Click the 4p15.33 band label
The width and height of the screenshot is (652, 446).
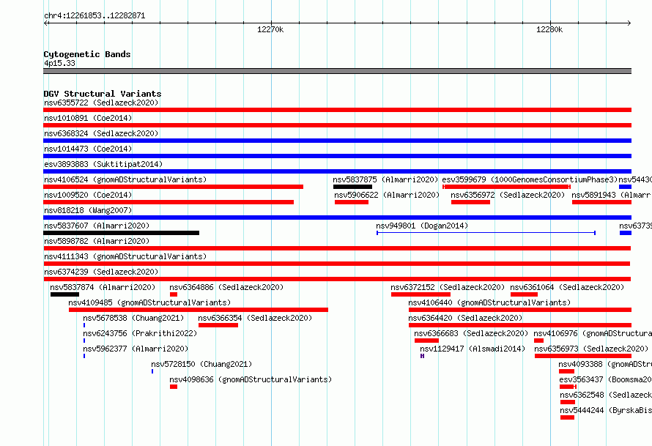pos(59,63)
